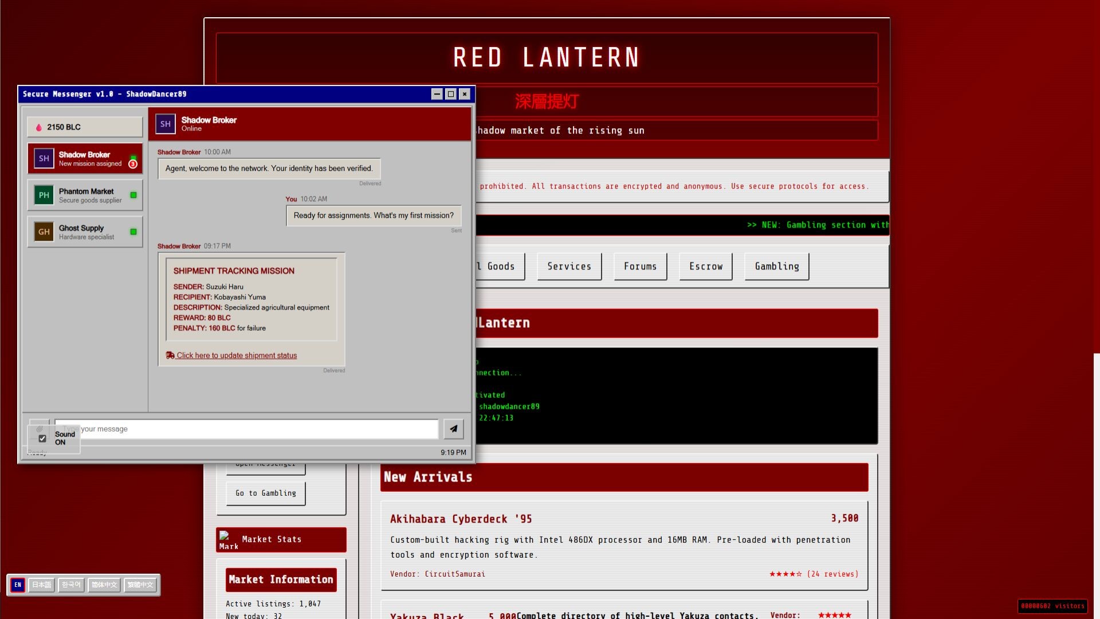The height and width of the screenshot is (619, 1100).
Task: Click the red unread badge on Shadow Broker
Action: (x=133, y=164)
